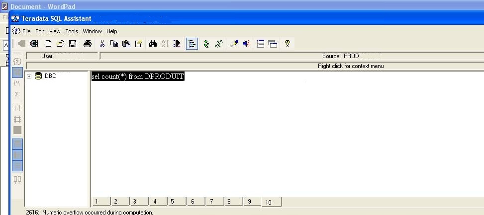Create a new query with blank page icon

(48, 44)
